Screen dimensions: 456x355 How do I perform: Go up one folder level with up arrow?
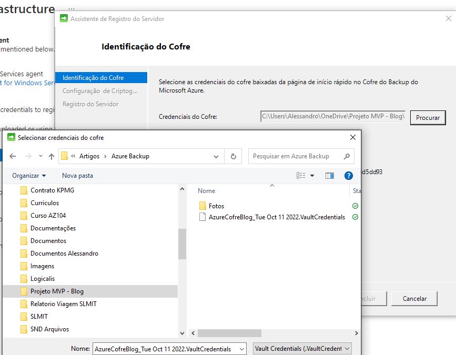click(52, 156)
